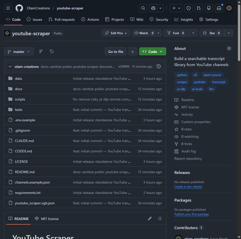Open the repositories icon in header
The image size is (241, 239).
point(209,8)
